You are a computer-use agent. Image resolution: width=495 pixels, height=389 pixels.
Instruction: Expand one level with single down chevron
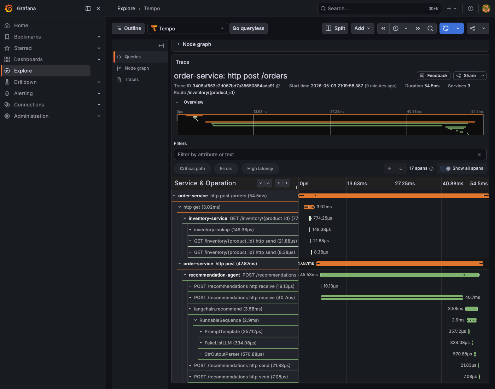click(261, 183)
